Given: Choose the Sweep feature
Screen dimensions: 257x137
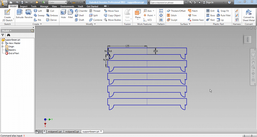Looking at the screenshot, I should tap(39, 15).
